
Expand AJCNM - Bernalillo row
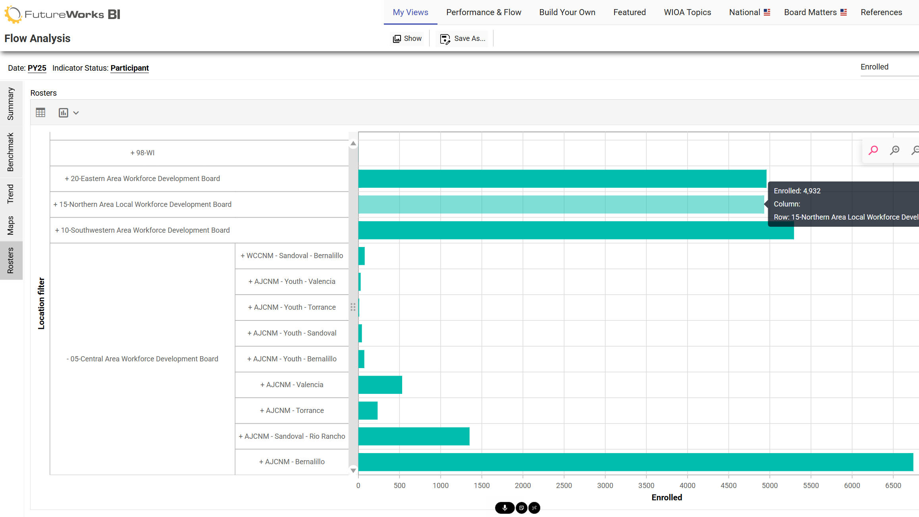(x=292, y=462)
